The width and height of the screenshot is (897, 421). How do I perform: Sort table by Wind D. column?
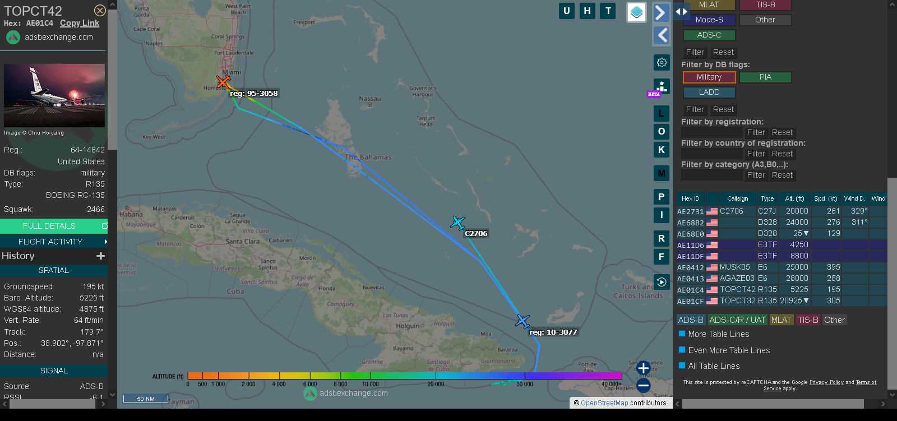coord(854,198)
